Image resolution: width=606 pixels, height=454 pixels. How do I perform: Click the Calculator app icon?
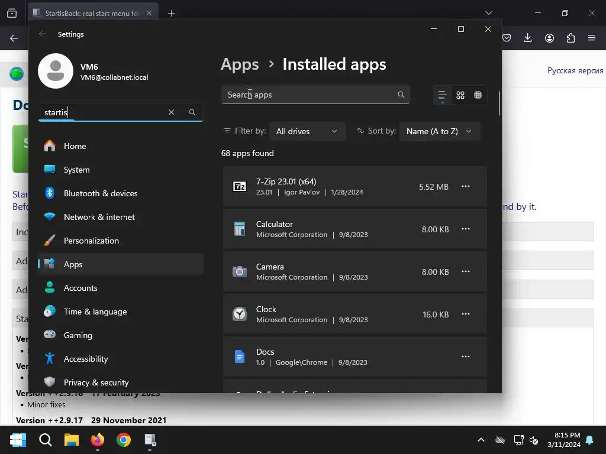pos(240,229)
